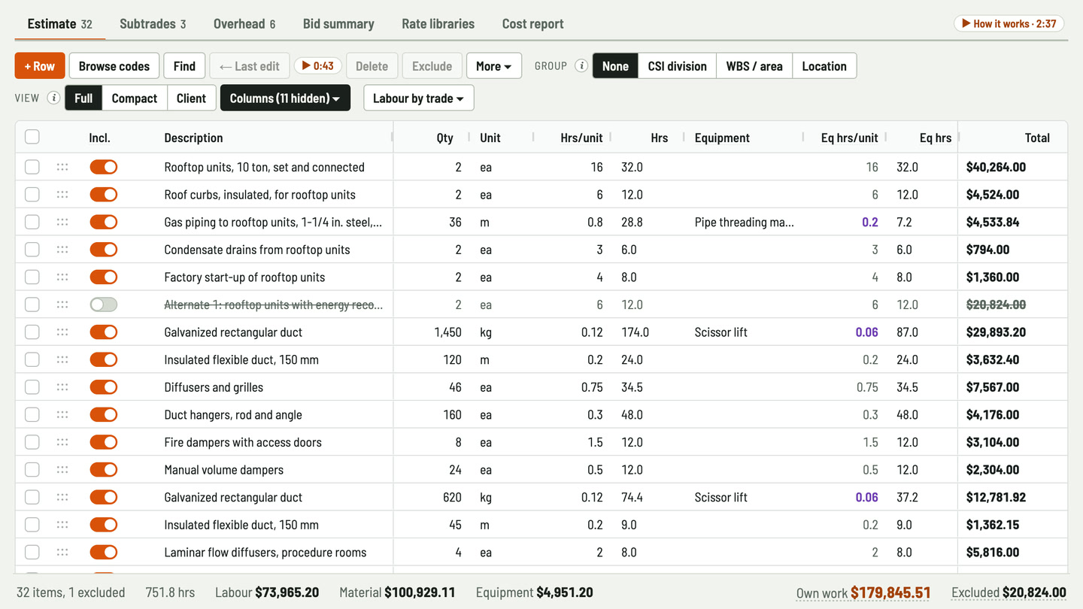The width and height of the screenshot is (1083, 609).
Task: Toggle off Rooftop units, 10 ton row
Action: click(x=104, y=167)
